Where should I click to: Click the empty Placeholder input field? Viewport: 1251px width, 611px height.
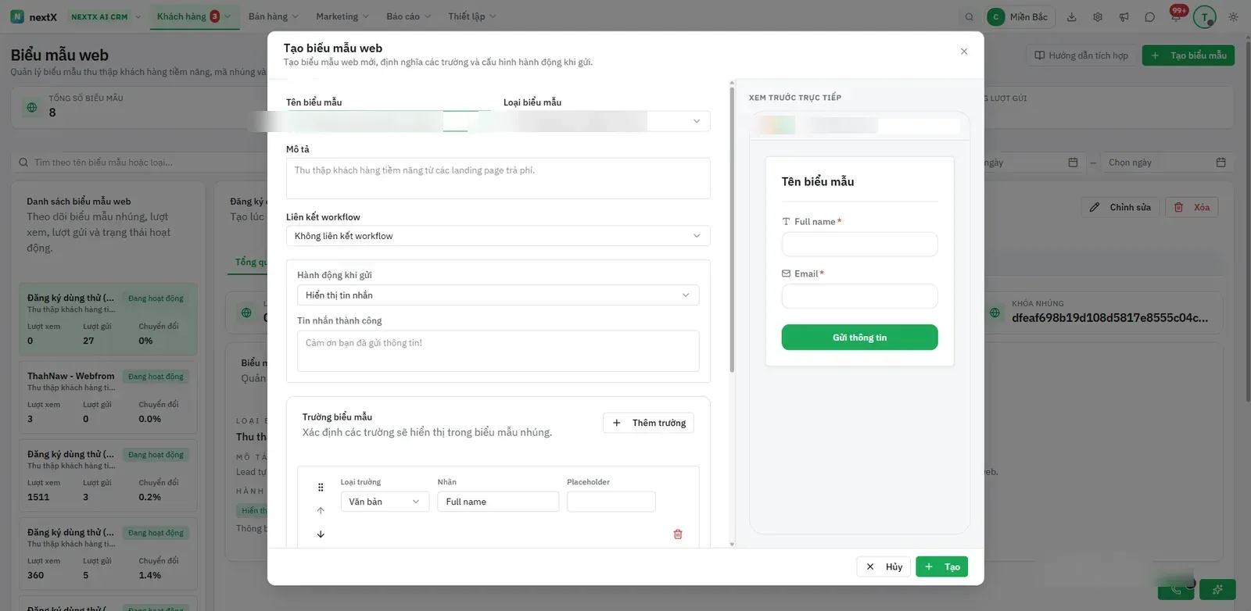click(611, 502)
